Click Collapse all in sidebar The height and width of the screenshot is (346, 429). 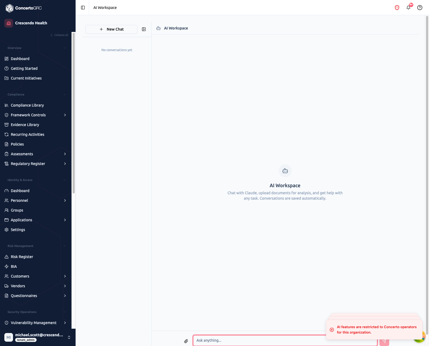pos(59,35)
